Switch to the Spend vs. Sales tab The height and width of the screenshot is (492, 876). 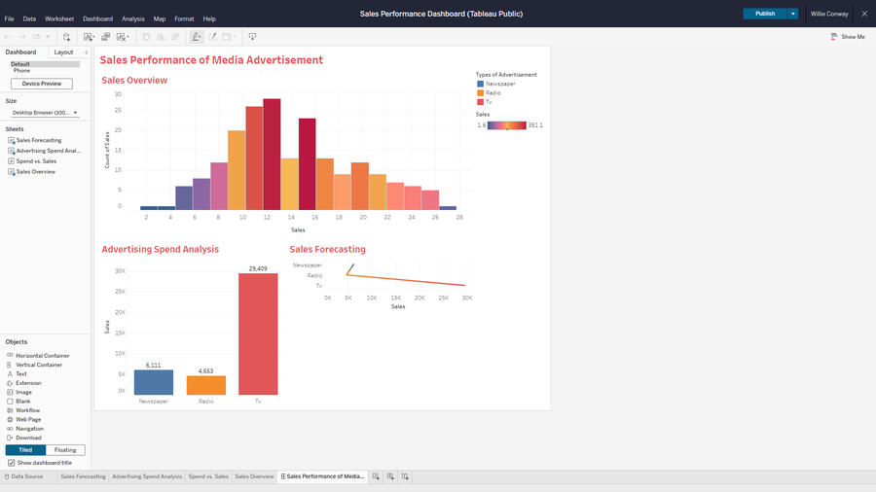coord(208,476)
